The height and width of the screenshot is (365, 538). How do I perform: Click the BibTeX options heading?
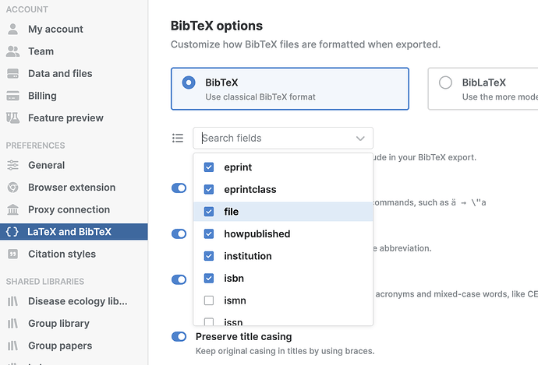(x=217, y=26)
